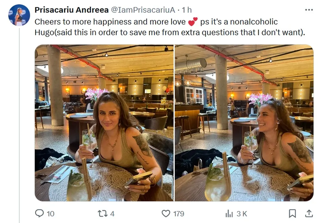Open the reply speech bubble icon
Image resolution: width=321 pixels, height=223 pixels.
point(39,213)
